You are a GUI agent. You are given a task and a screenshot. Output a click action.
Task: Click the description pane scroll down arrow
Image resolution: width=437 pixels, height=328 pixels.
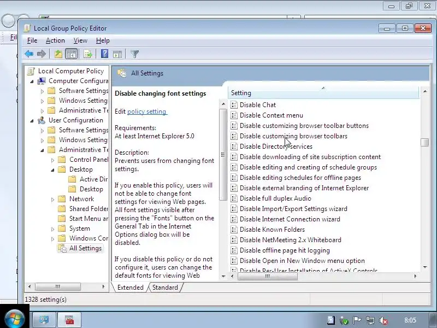(x=223, y=277)
